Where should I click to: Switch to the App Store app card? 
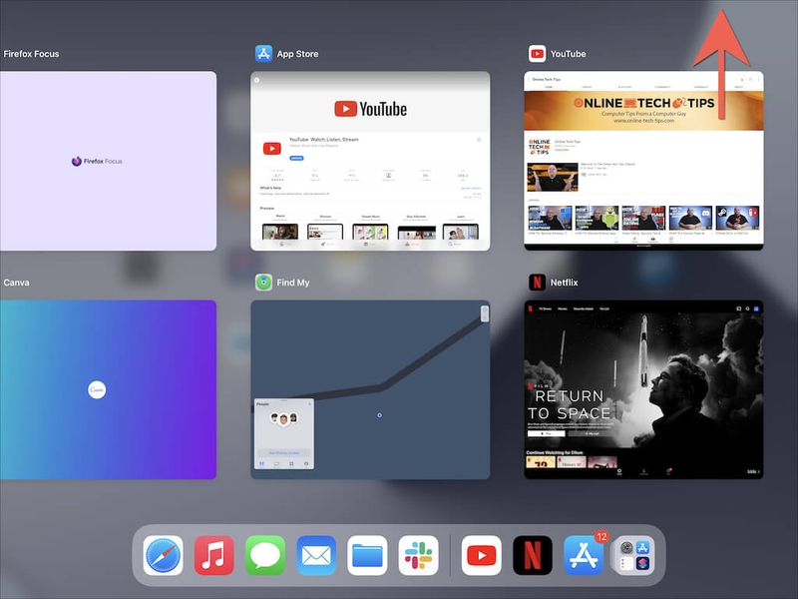click(370, 161)
